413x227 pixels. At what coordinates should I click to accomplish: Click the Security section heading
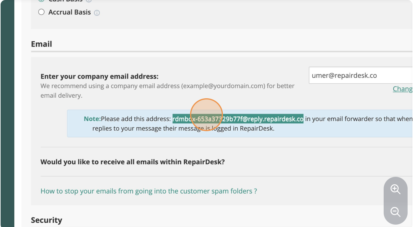47,220
